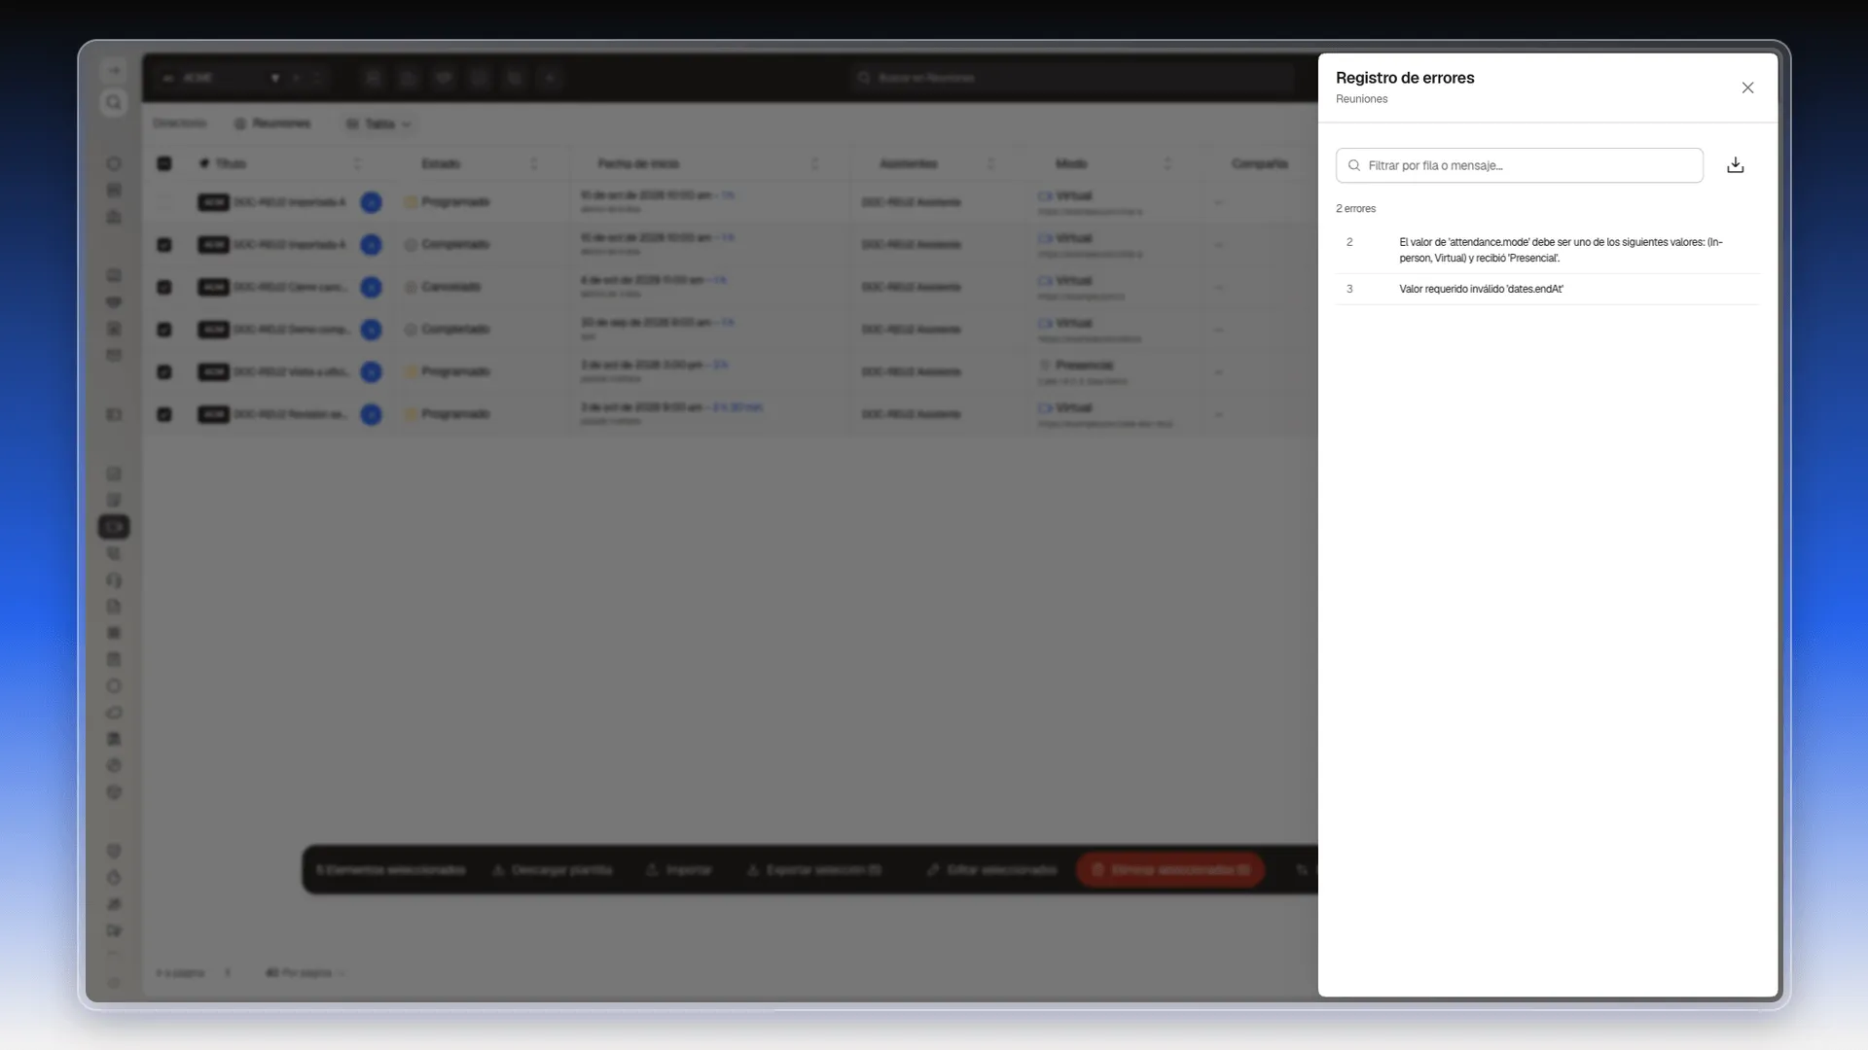
Task: Open the per-page count dropdown
Action: pos(305,972)
